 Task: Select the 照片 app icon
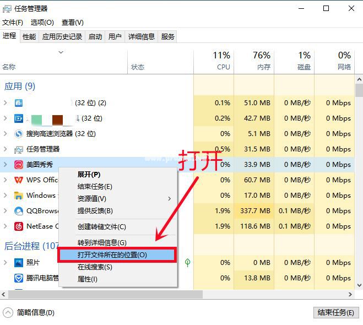(x=19, y=263)
